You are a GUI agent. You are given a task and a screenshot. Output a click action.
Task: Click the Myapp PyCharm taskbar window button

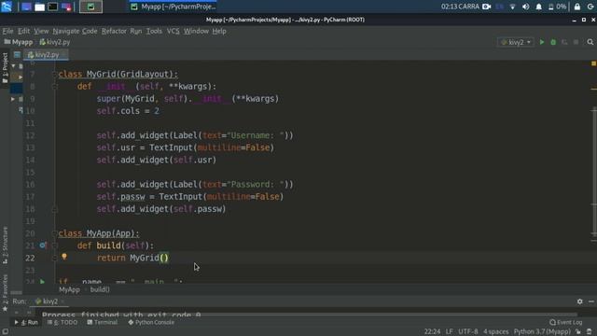click(173, 7)
